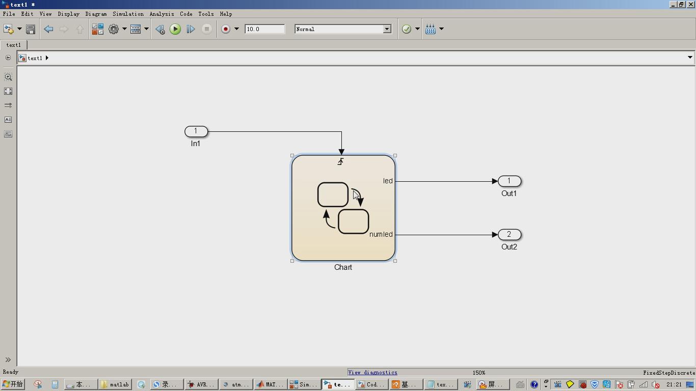Expand the Model Explorer dropdown arrow
This screenshot has width=696, height=391.
[146, 29]
